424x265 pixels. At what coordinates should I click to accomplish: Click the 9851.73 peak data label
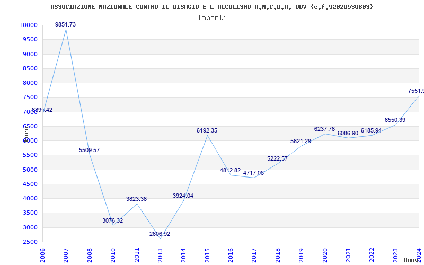pos(65,25)
